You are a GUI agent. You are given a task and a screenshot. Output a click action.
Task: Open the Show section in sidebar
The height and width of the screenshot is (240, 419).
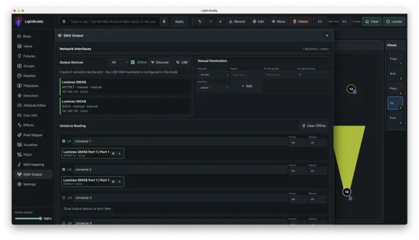[33, 36]
